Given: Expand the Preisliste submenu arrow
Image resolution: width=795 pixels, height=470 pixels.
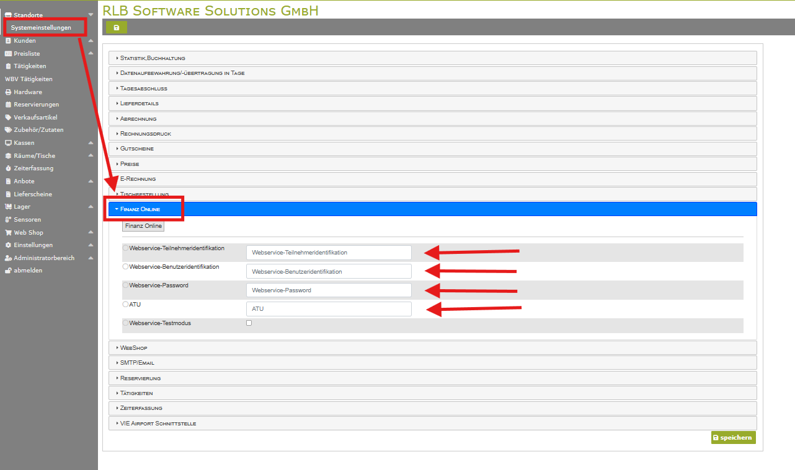Looking at the screenshot, I should 91,54.
